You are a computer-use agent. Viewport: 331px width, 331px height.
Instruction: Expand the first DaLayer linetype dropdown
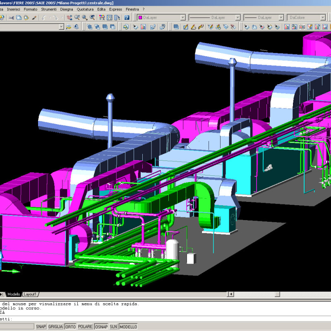[237, 17]
